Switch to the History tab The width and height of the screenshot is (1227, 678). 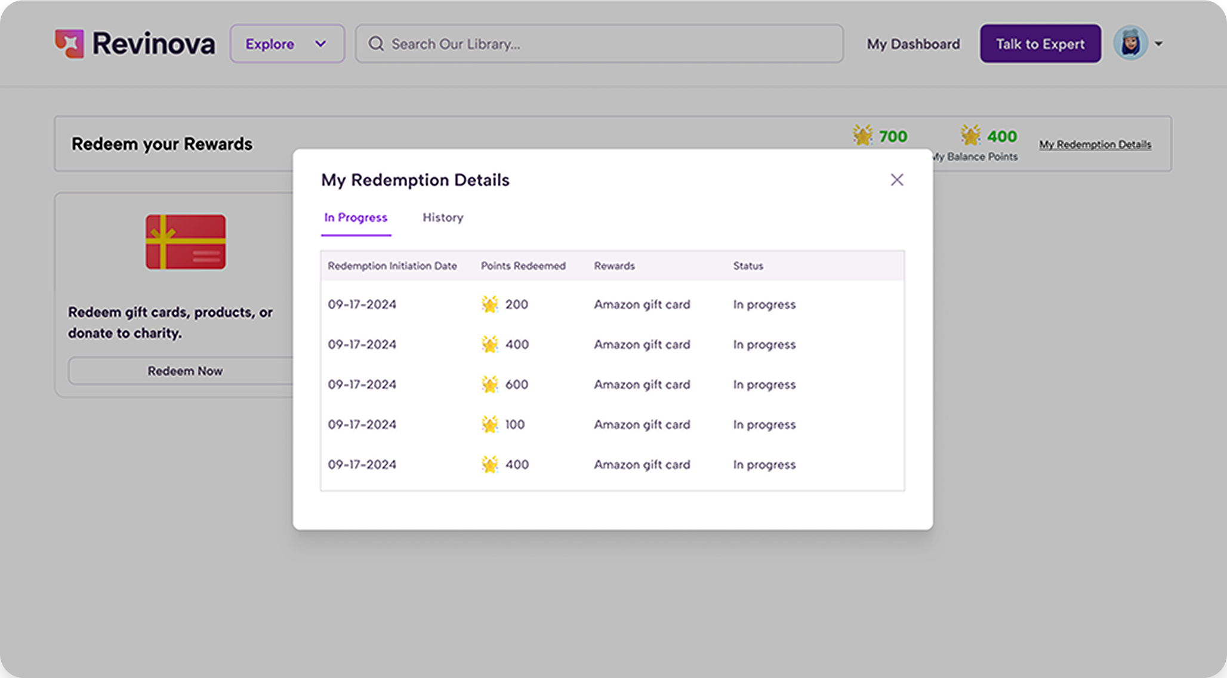443,217
